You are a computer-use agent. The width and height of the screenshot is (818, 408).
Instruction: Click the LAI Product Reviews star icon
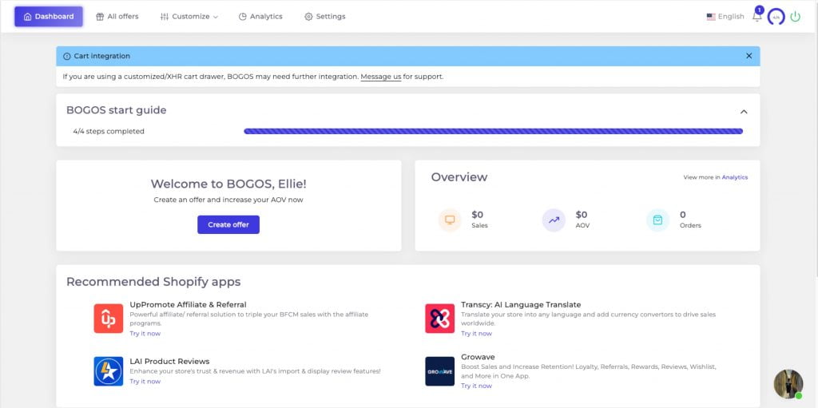[108, 371]
